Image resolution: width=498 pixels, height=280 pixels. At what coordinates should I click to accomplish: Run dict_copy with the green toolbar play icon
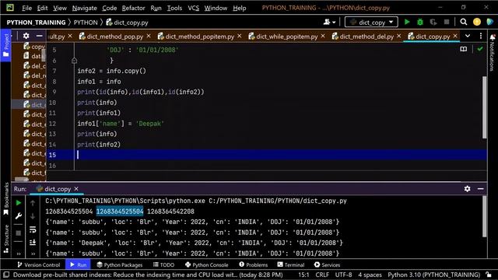407,23
